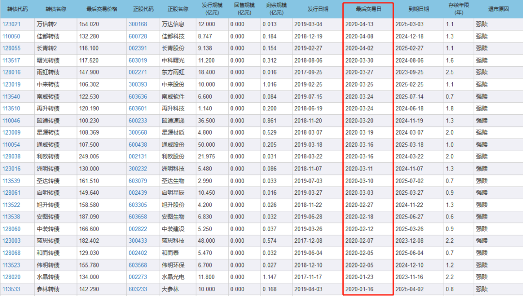Open stock code link 002439

coord(138,193)
